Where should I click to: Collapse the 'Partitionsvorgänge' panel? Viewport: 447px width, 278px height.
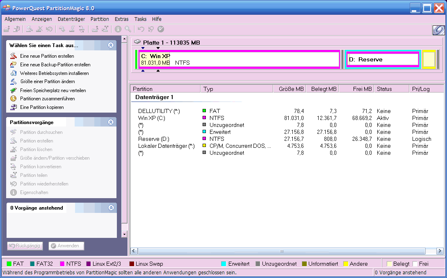111,122
